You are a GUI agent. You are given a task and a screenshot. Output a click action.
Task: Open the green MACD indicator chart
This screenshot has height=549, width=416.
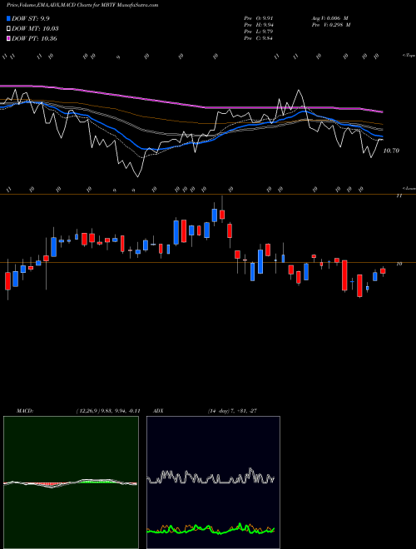click(71, 482)
